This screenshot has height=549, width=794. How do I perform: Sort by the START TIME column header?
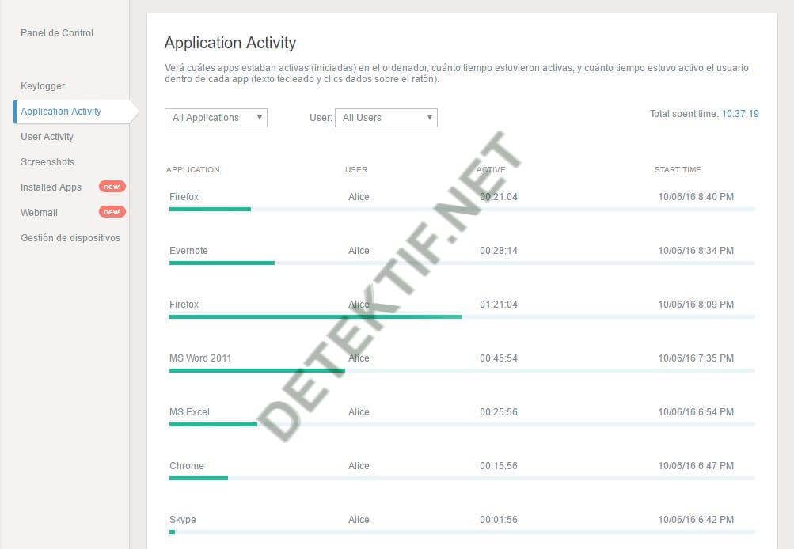click(x=678, y=170)
